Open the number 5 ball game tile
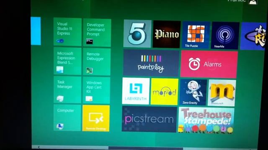Screen dimensions: 268x150 (x=137, y=33)
